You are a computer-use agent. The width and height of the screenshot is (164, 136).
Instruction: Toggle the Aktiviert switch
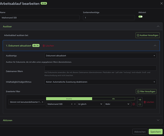(141, 17)
